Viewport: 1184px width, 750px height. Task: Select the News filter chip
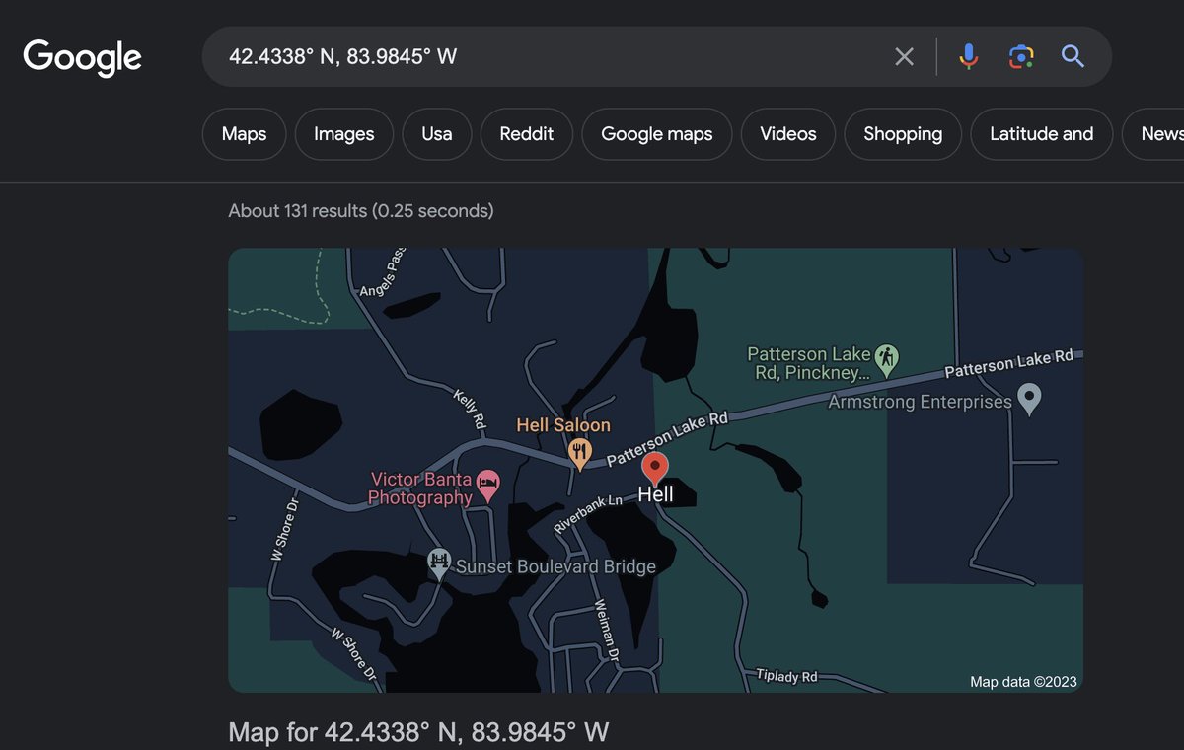pos(1154,134)
